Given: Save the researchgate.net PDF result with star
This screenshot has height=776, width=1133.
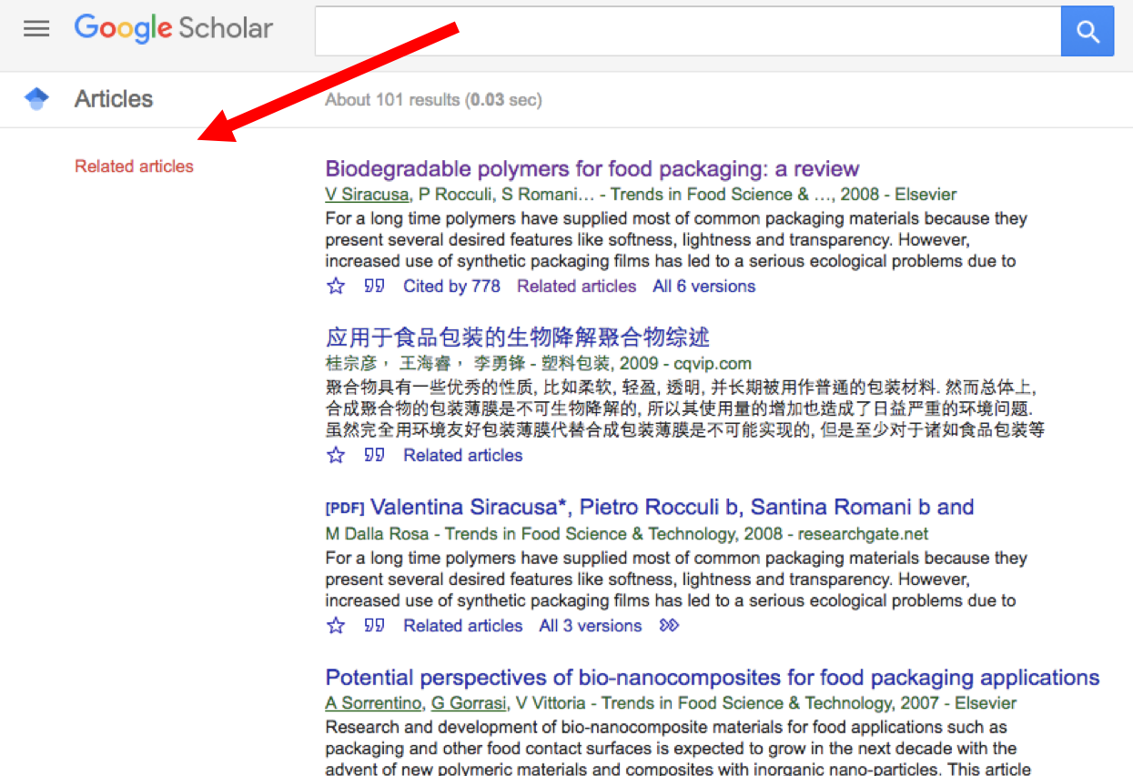Looking at the screenshot, I should pyautogui.click(x=336, y=626).
